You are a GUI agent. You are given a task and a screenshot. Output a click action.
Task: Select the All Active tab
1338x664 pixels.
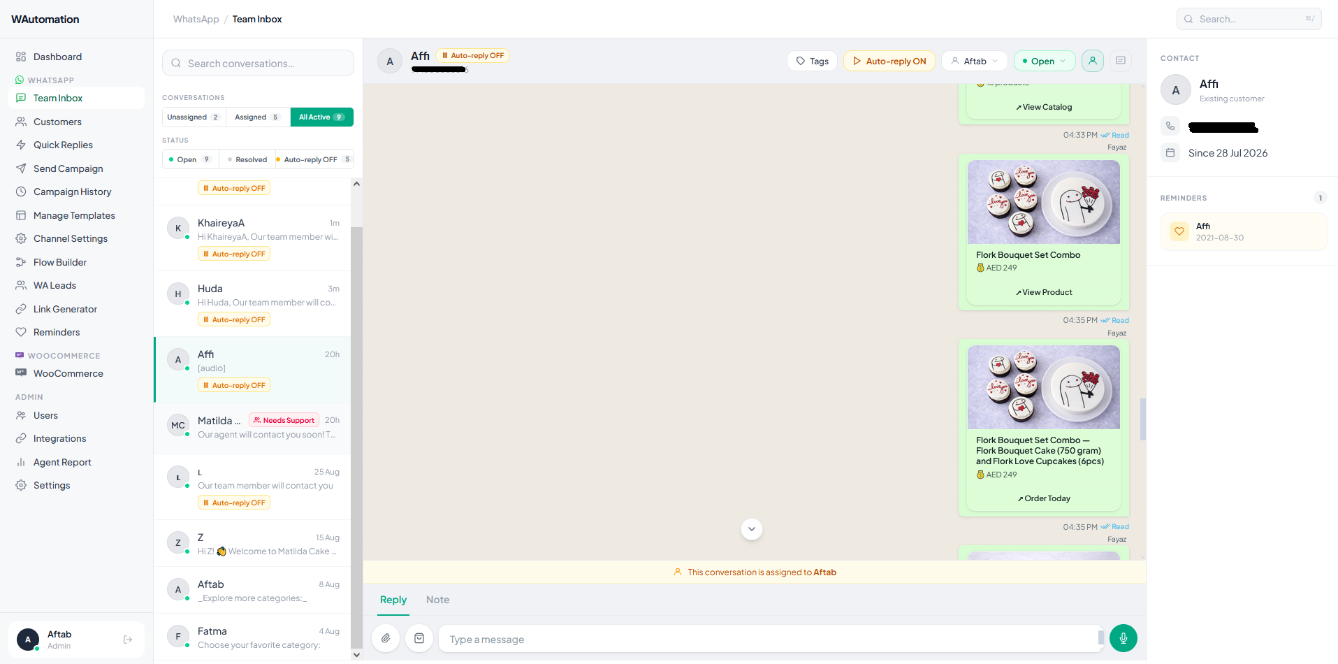click(x=322, y=117)
